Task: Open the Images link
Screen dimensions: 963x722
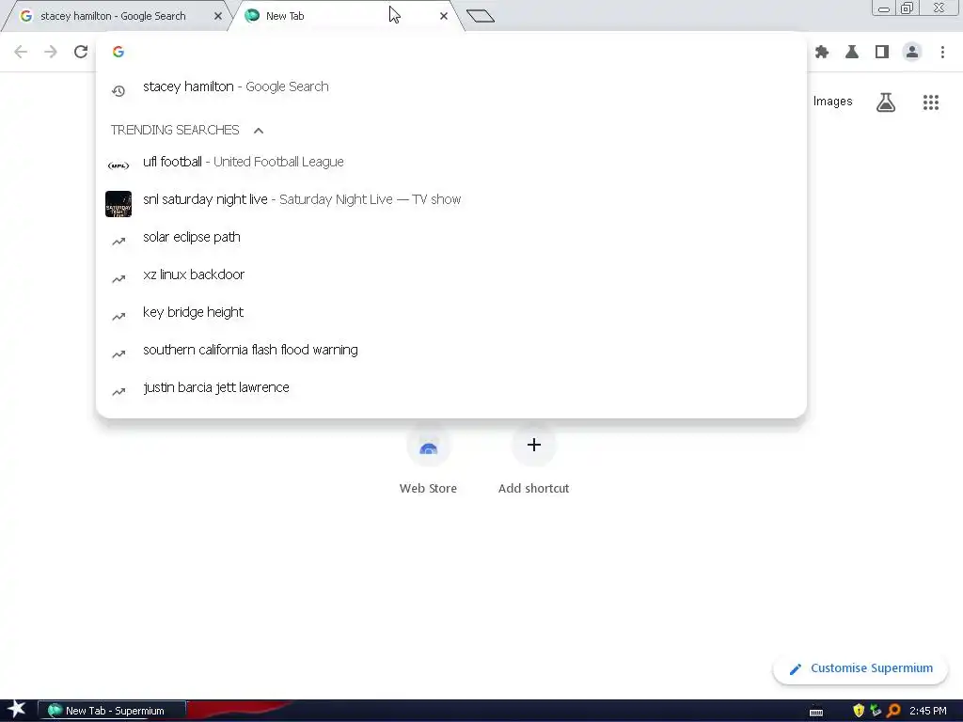Action: coord(832,102)
